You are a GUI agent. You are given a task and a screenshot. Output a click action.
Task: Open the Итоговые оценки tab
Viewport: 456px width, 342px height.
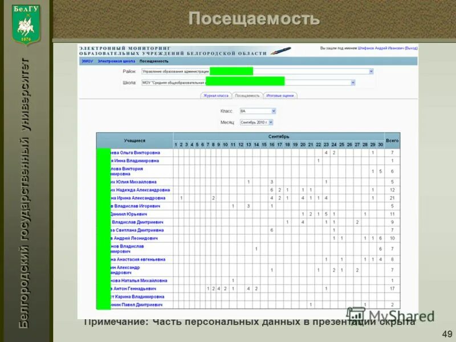(x=279, y=95)
